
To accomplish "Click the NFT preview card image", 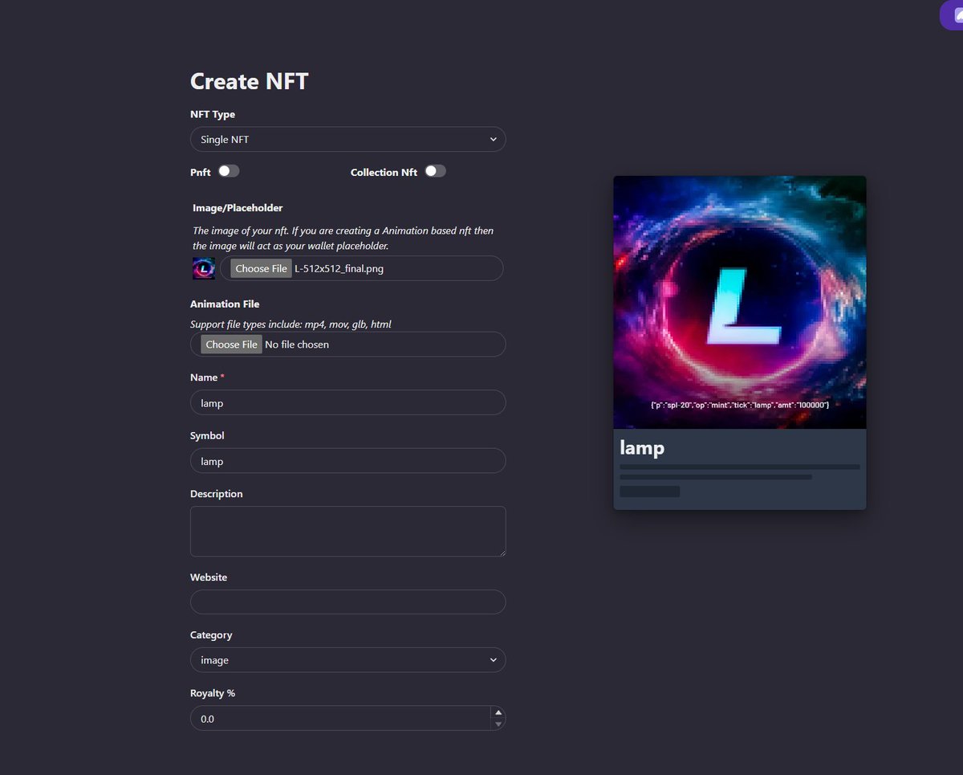I will [x=739, y=302].
